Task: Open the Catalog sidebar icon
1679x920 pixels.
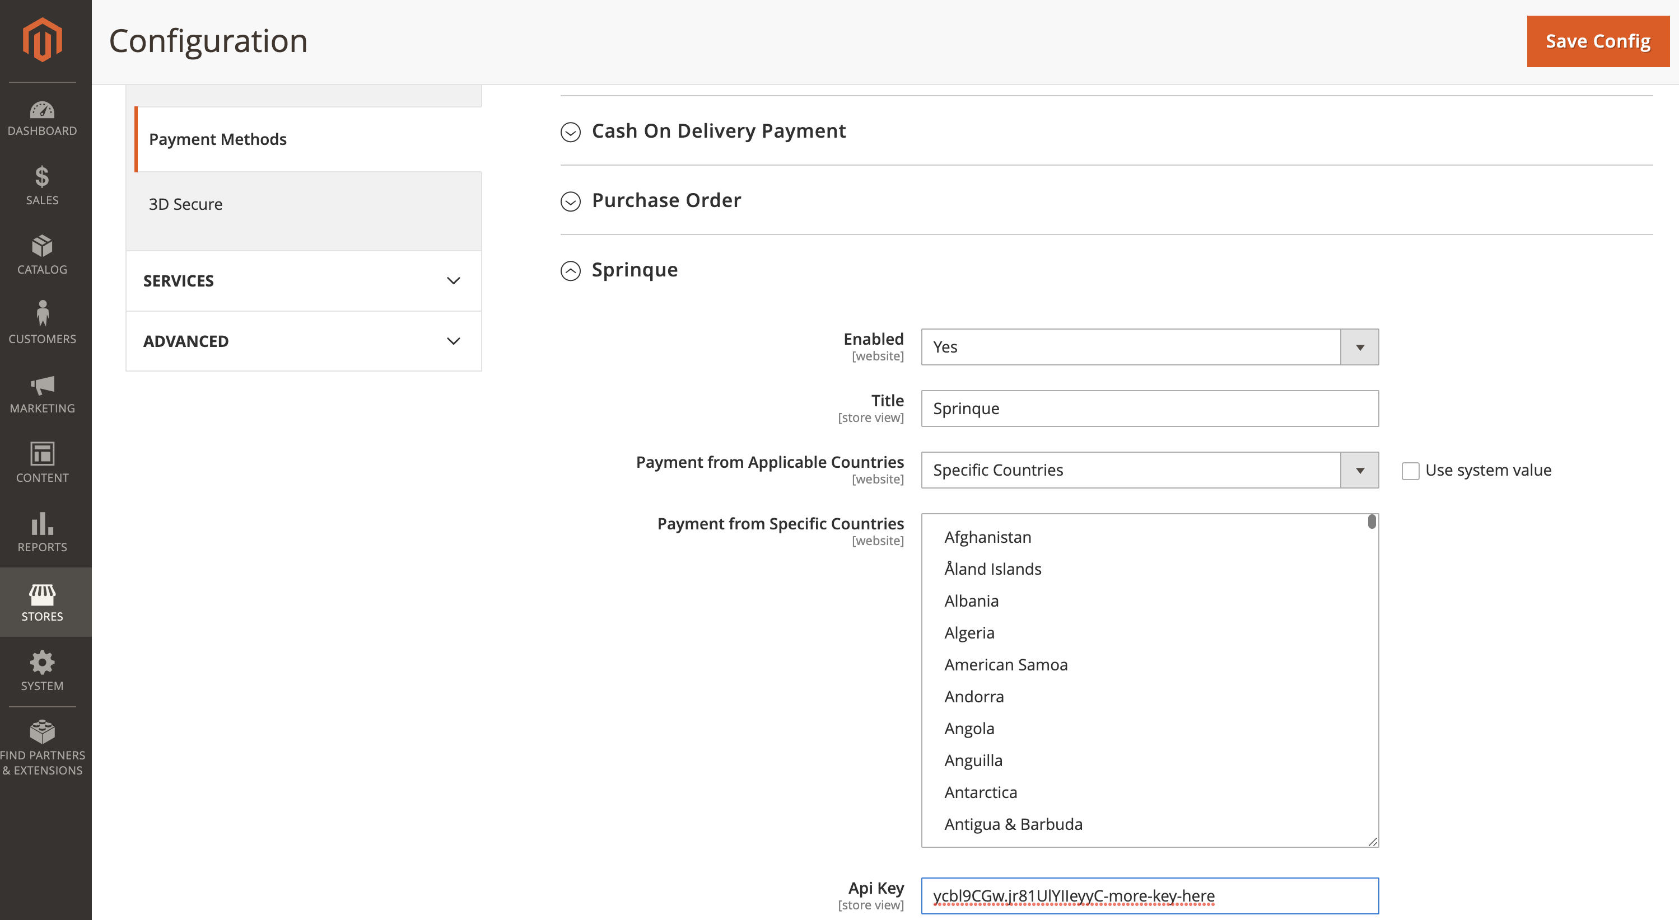Action: (41, 255)
